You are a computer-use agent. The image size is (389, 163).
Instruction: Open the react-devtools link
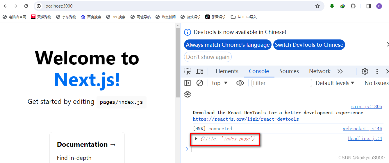coord(246,119)
